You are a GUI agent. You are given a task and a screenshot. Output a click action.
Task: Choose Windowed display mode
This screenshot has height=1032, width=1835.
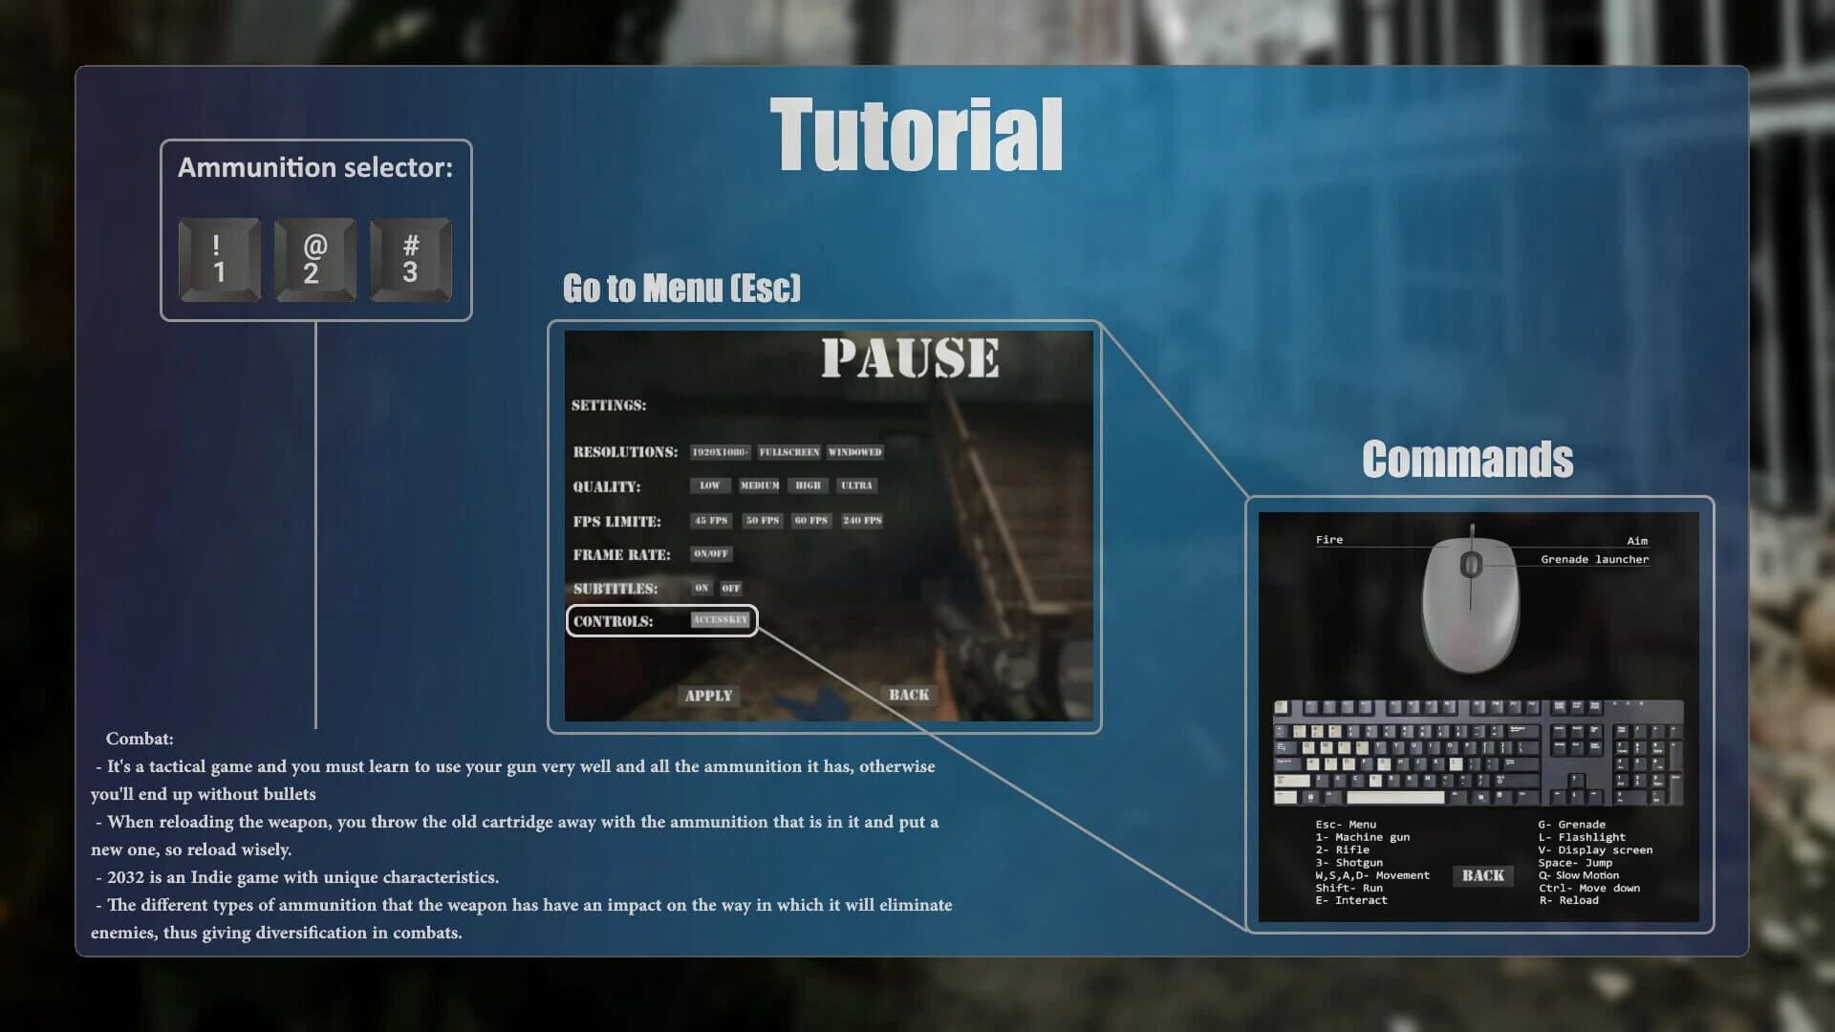pyautogui.click(x=855, y=451)
